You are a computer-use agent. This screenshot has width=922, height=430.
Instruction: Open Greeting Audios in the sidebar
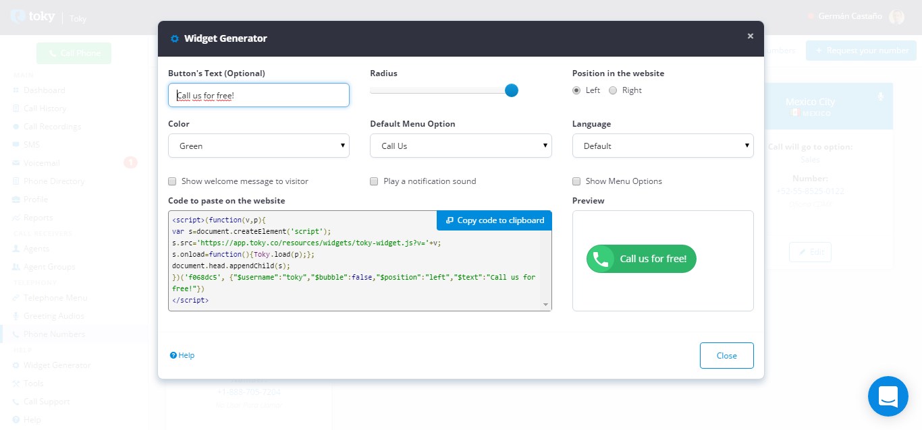coord(54,316)
